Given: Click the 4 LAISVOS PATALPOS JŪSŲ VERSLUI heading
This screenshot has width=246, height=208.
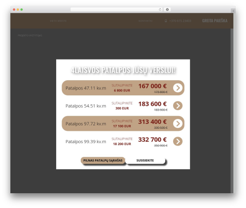Looking at the screenshot, I should [123, 70].
